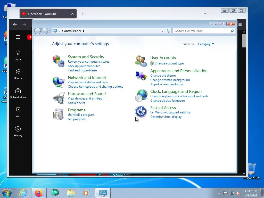The image size is (264, 198).
Task: Open the You section in YouTube sidebar
Action: 18,112
